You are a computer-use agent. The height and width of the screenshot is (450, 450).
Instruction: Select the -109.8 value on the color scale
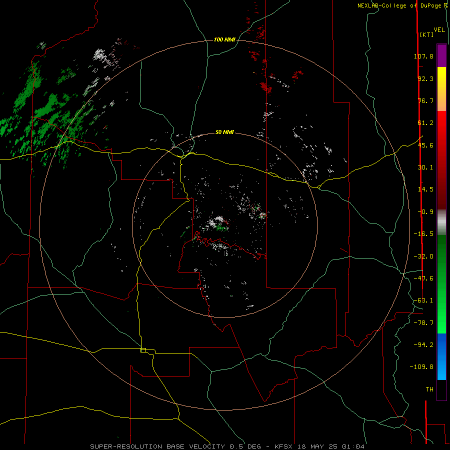tap(421, 367)
